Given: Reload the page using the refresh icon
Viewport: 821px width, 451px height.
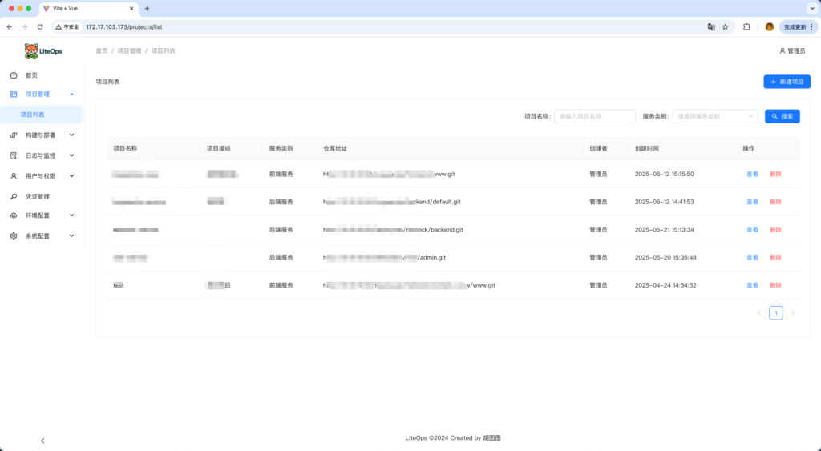Looking at the screenshot, I should [40, 26].
